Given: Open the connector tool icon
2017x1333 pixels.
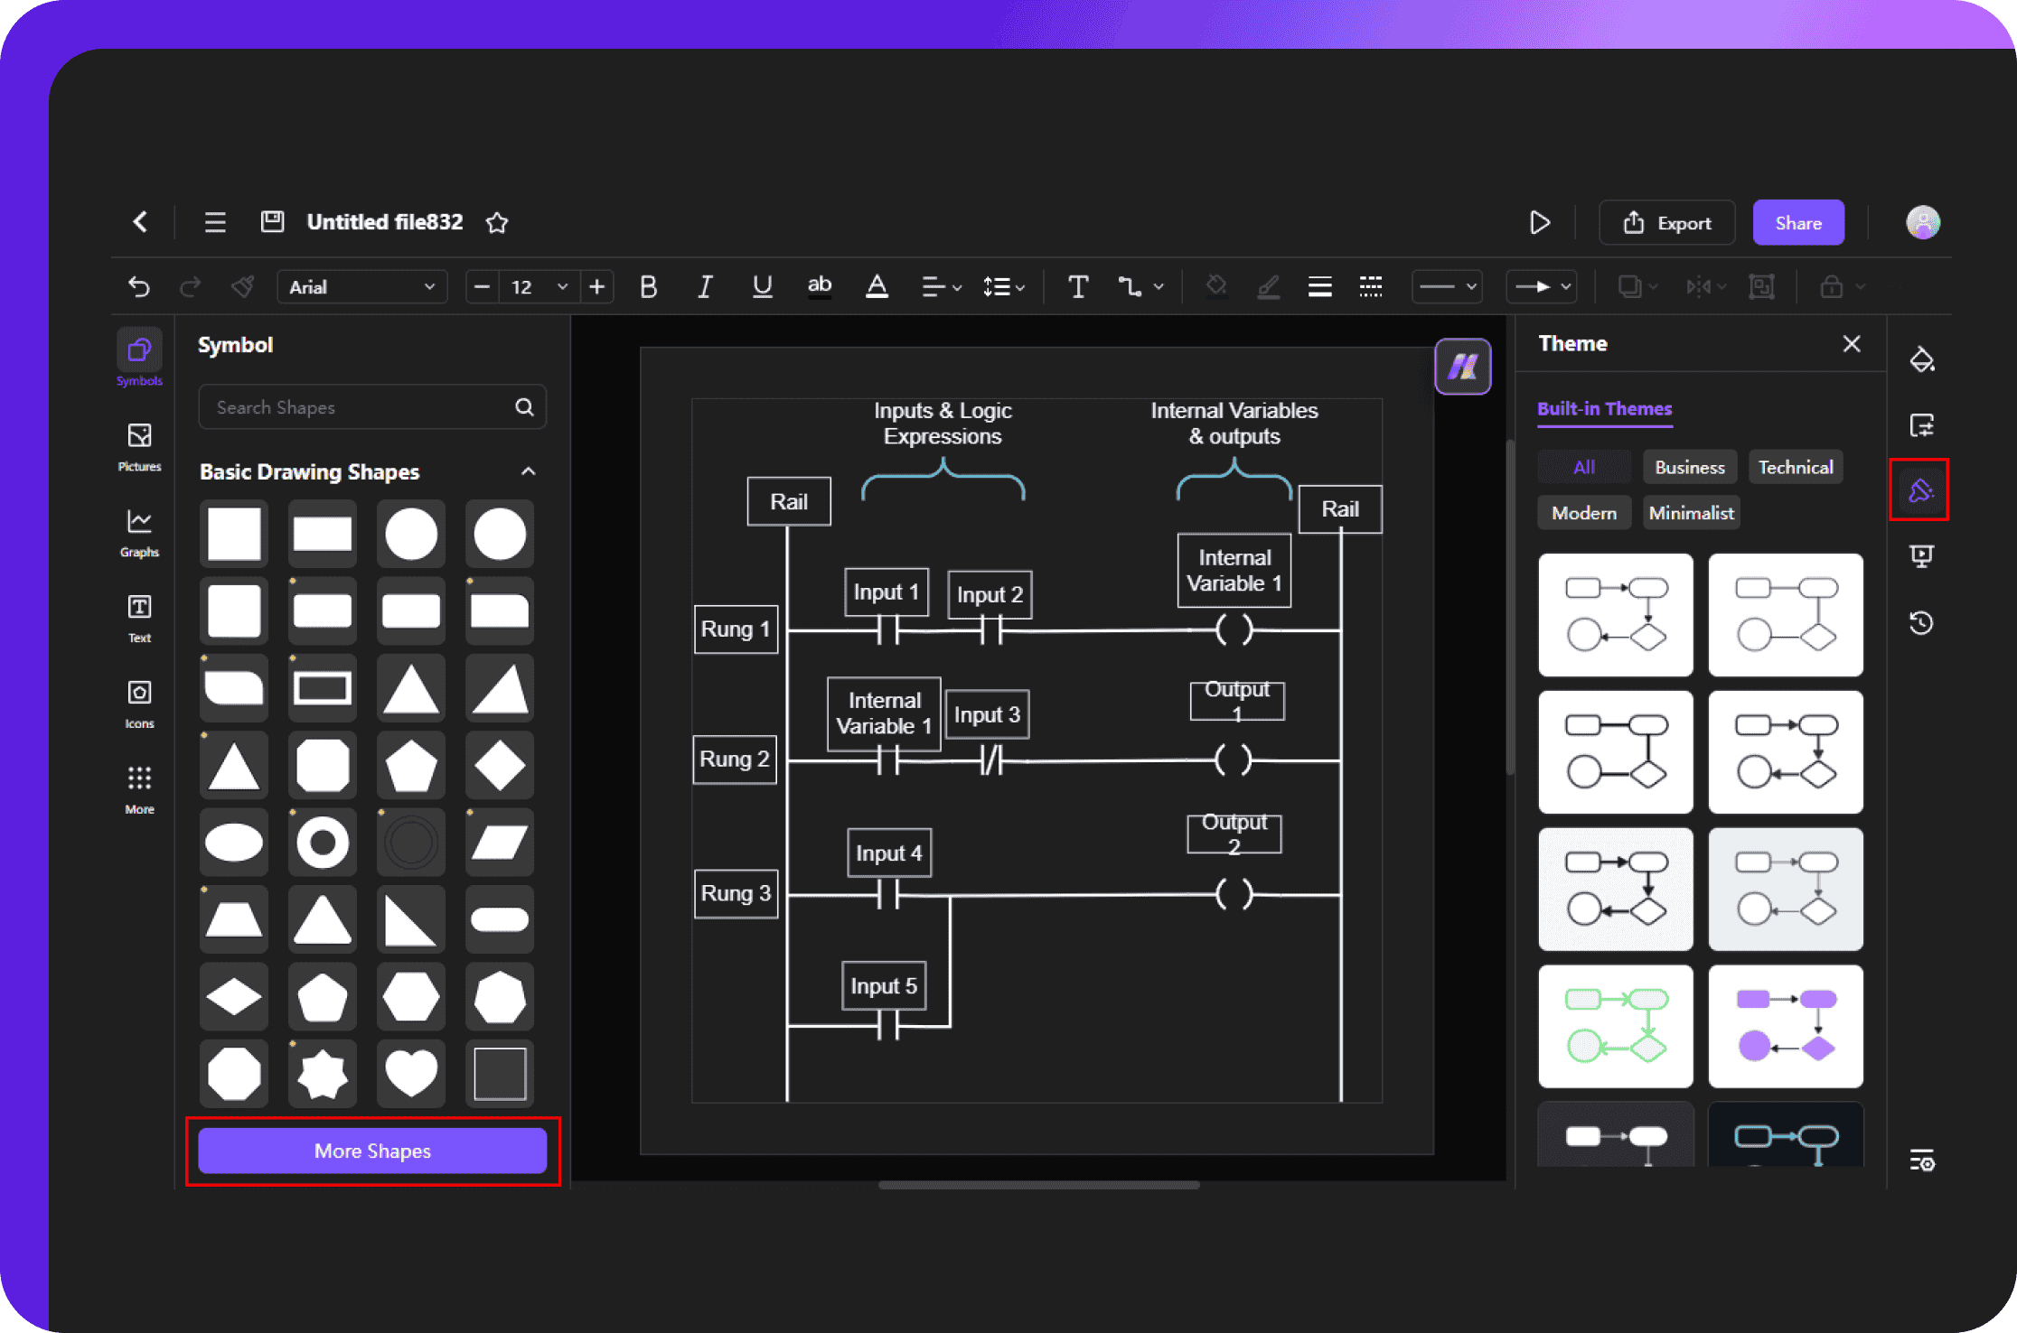Looking at the screenshot, I should click(1130, 287).
